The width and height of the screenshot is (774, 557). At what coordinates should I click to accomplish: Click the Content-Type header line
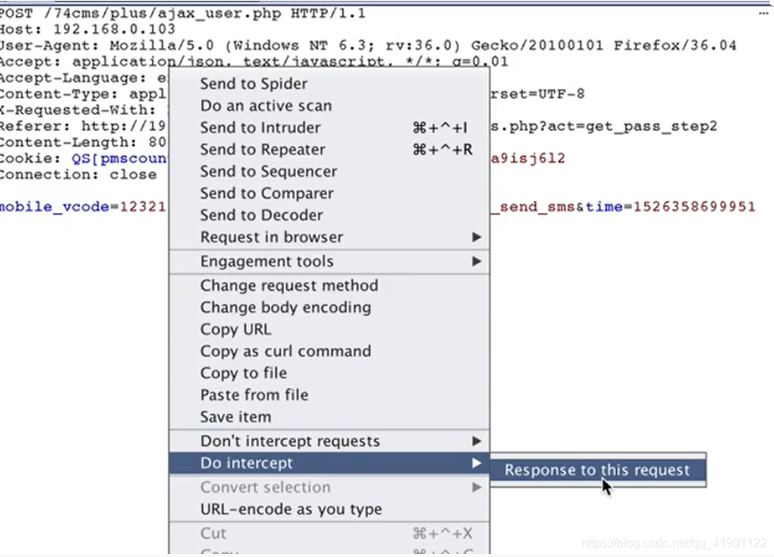coord(83,94)
